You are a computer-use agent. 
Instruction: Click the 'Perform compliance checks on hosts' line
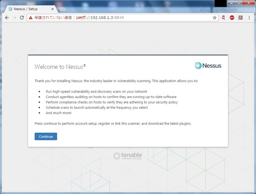click(x=112, y=102)
